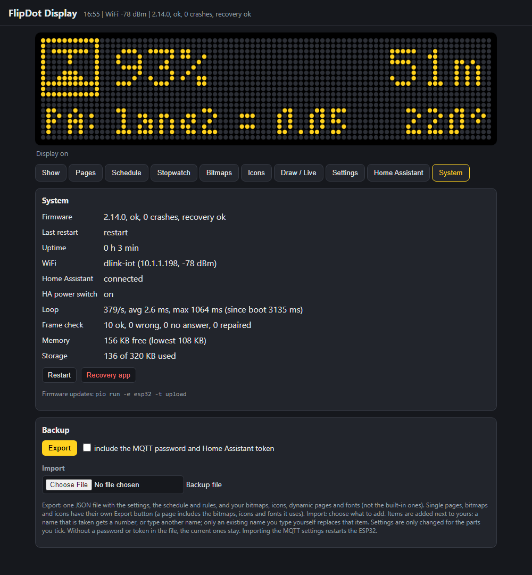Export the backup file
This screenshot has width=532, height=575.
coord(60,448)
